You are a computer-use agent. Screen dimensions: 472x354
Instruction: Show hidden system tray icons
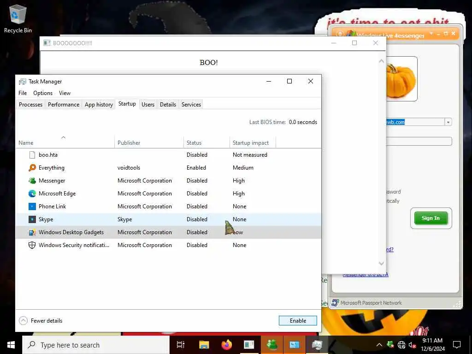tap(379, 345)
